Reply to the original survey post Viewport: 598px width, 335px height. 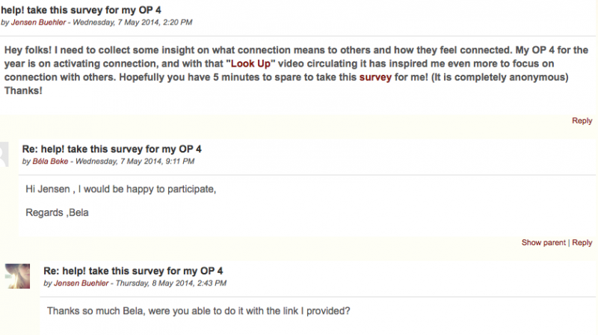pyautogui.click(x=582, y=120)
